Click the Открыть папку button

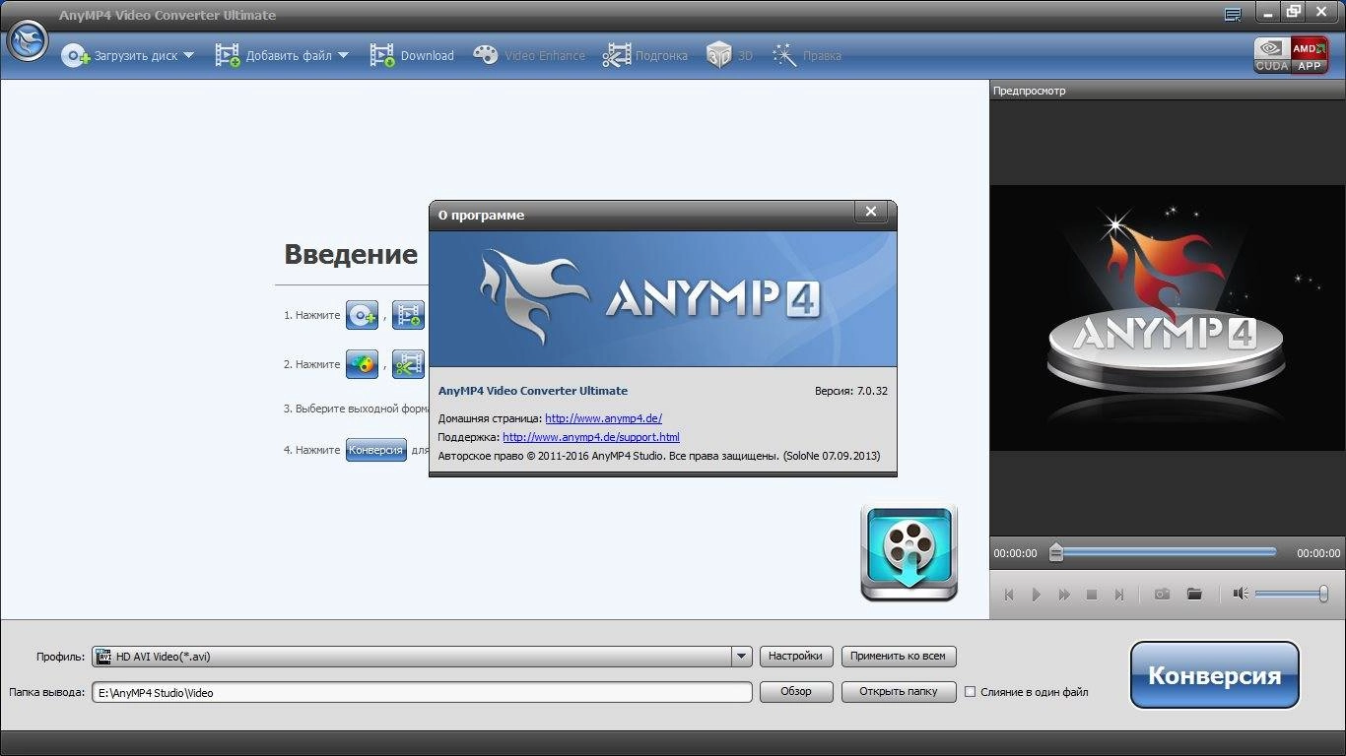[898, 692]
